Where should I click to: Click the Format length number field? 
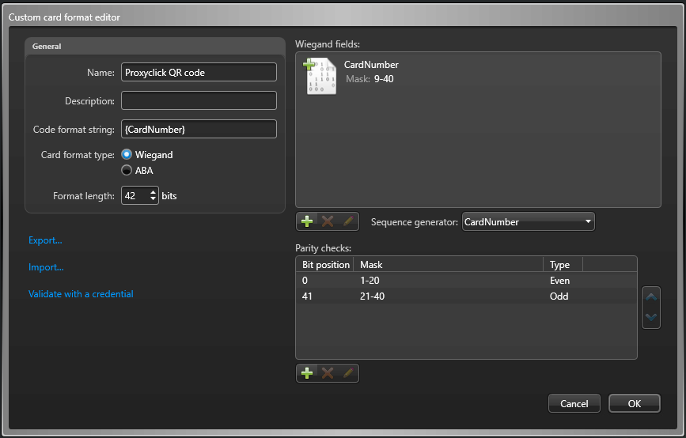[x=135, y=195]
